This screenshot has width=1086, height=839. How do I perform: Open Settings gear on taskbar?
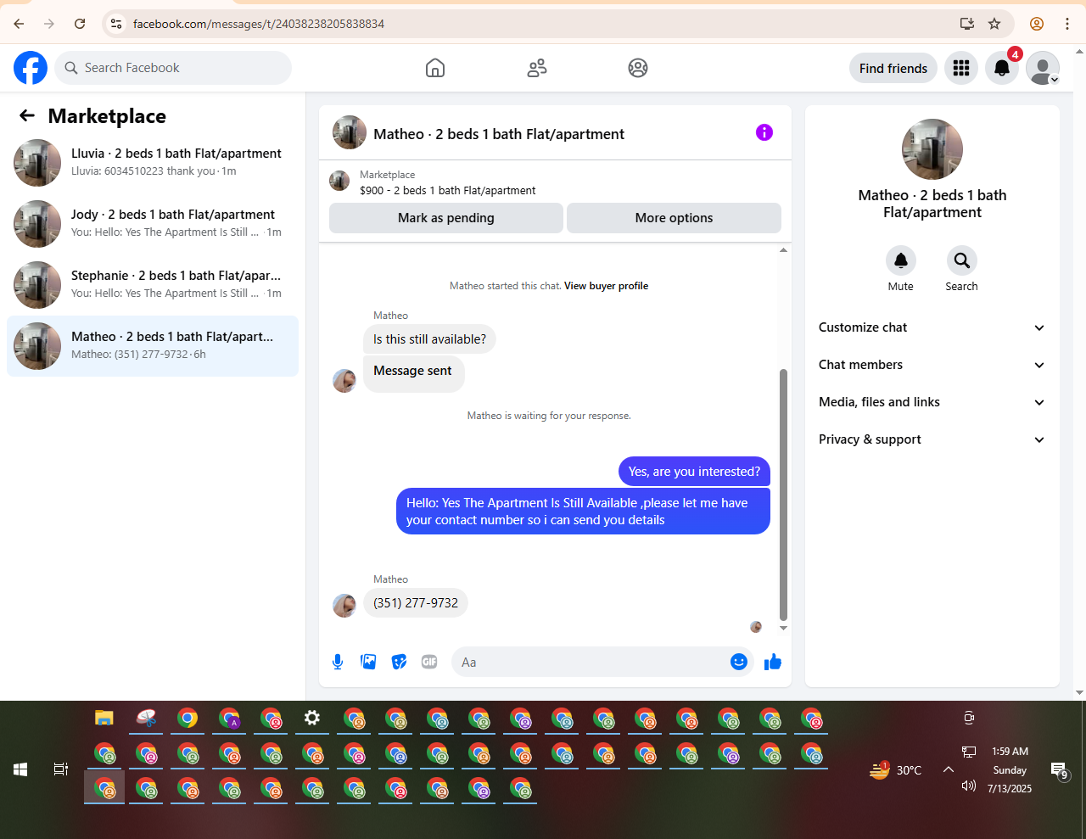point(312,719)
